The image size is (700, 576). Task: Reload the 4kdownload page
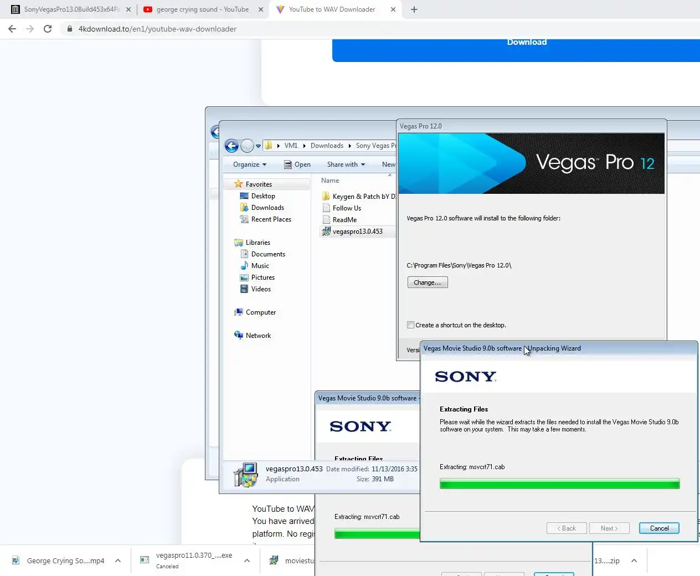pyautogui.click(x=48, y=29)
